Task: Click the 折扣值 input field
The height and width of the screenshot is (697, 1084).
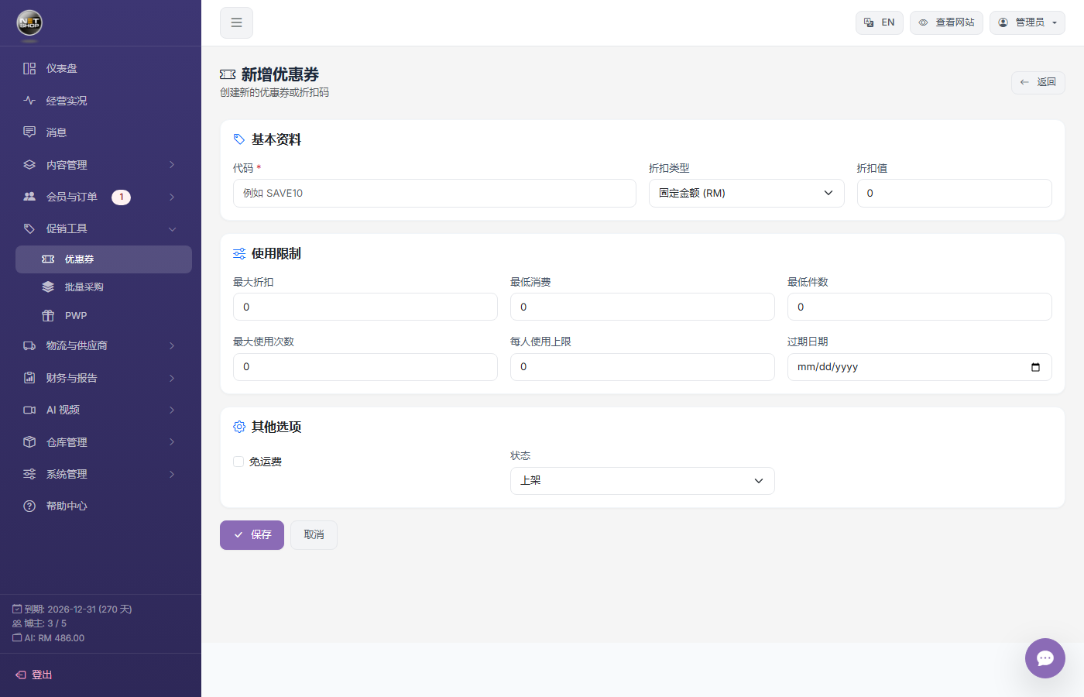Action: 955,193
